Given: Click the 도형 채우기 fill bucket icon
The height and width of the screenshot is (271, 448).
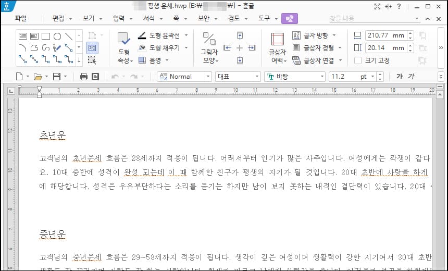Looking at the screenshot, I should pyautogui.click(x=142, y=48).
